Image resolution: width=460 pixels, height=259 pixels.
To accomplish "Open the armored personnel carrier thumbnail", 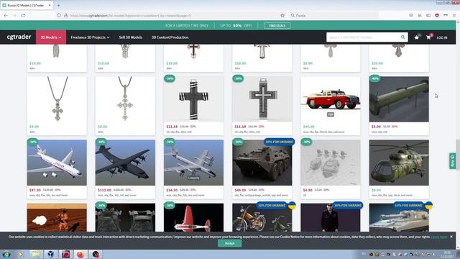I will point(262,163).
